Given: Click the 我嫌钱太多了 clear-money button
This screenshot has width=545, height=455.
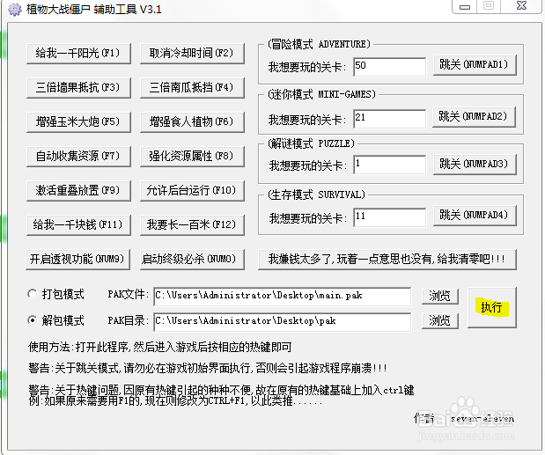Looking at the screenshot, I should (387, 259).
